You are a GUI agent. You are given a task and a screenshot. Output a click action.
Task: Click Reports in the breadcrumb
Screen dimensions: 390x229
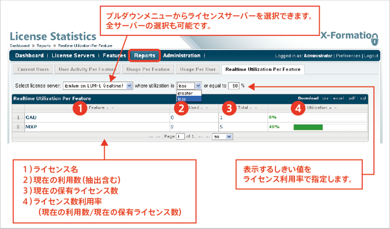(x=44, y=46)
